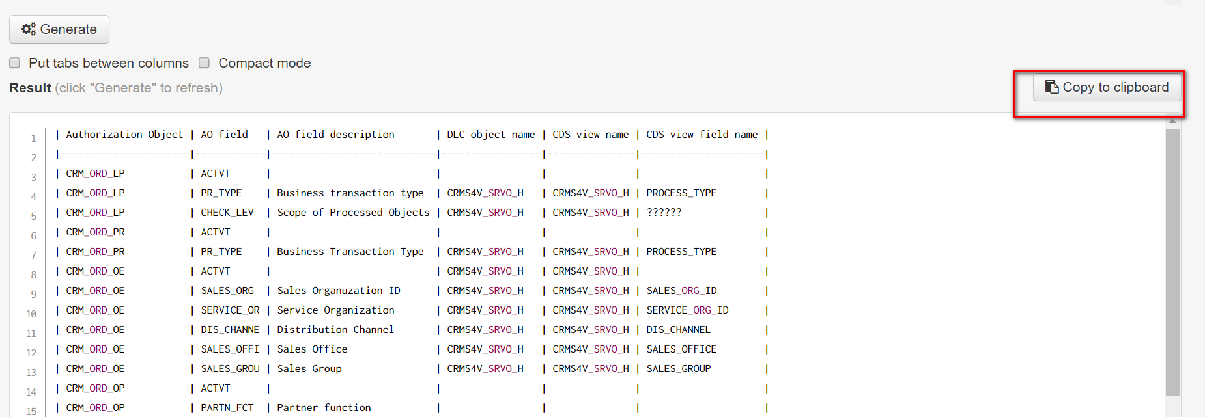1205x417 pixels.
Task: Click 'Scope of Processed Objects' text
Action: click(353, 213)
